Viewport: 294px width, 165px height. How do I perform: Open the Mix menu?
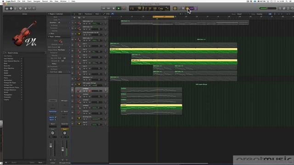click(x=51, y=1)
